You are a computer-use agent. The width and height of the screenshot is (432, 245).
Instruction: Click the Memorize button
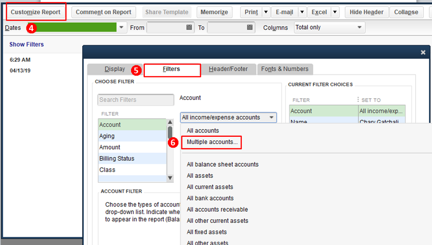(x=214, y=12)
